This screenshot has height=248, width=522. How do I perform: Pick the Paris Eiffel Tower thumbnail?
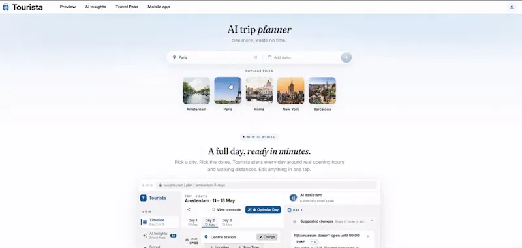click(228, 91)
